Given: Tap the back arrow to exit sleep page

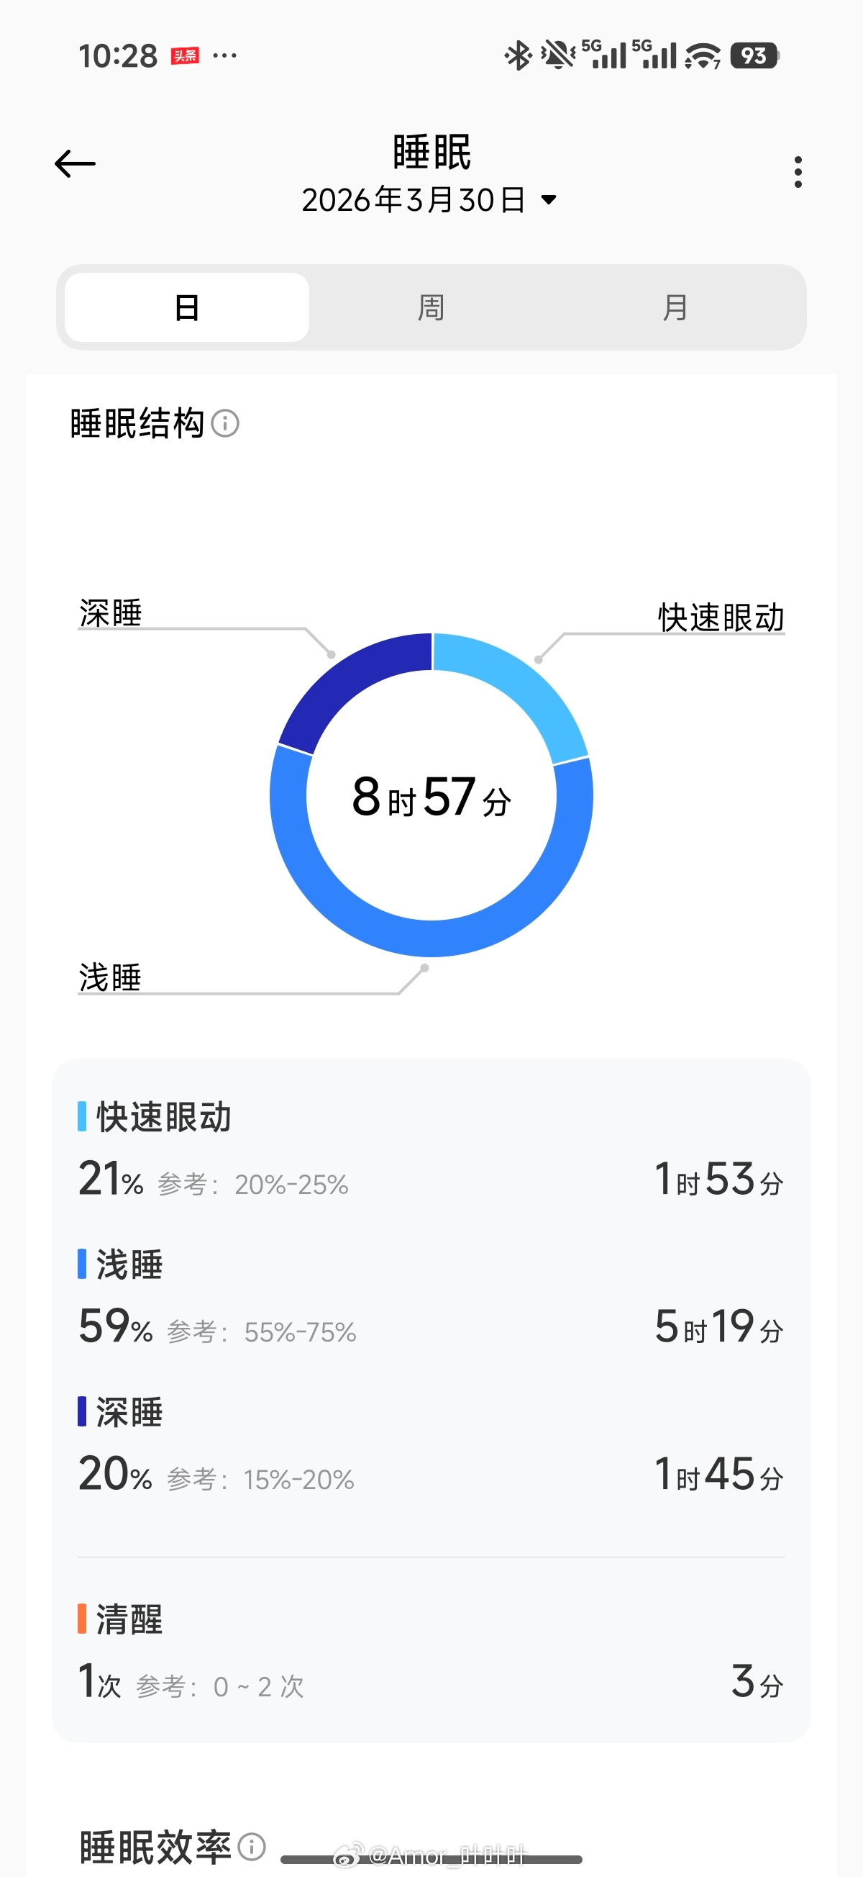Looking at the screenshot, I should (x=76, y=163).
